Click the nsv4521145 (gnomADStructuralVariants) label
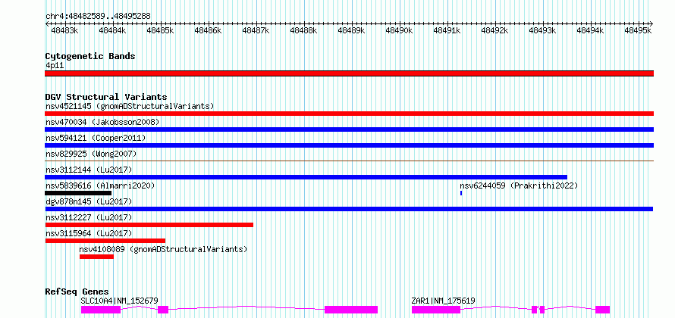Image resolution: width=675 pixels, height=318 pixels. (130, 106)
